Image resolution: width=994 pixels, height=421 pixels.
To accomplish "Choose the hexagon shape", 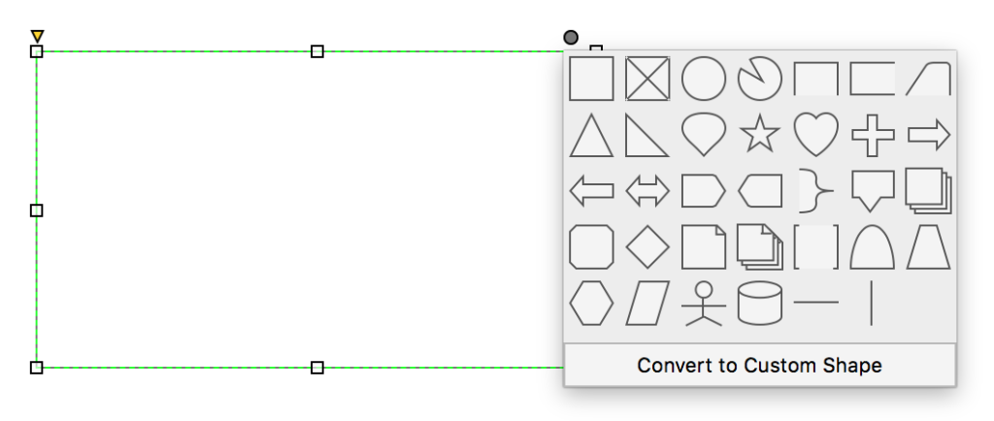I will point(591,304).
